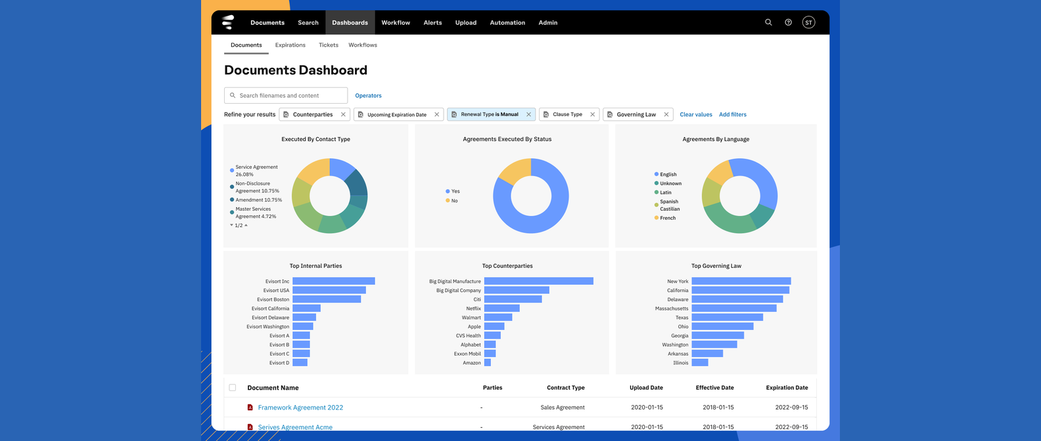This screenshot has height=441, width=1041.
Task: Switch to the Tickets tab
Action: point(329,45)
